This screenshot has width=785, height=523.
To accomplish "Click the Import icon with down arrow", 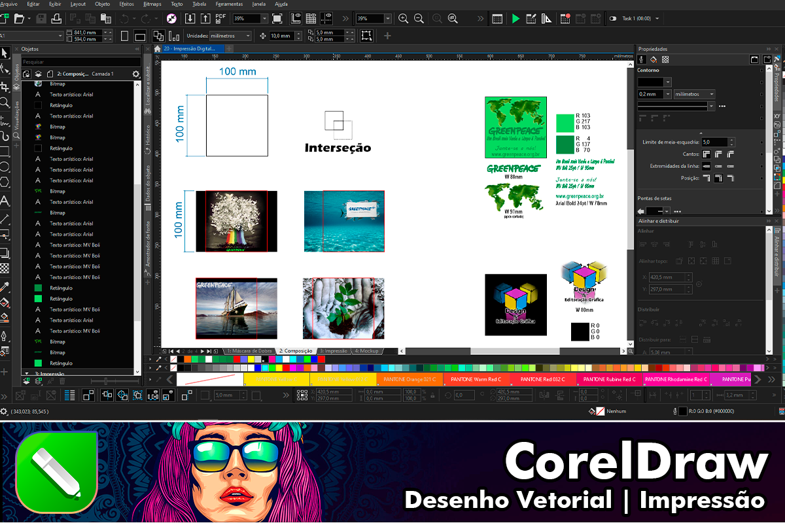I will tap(190, 18).
